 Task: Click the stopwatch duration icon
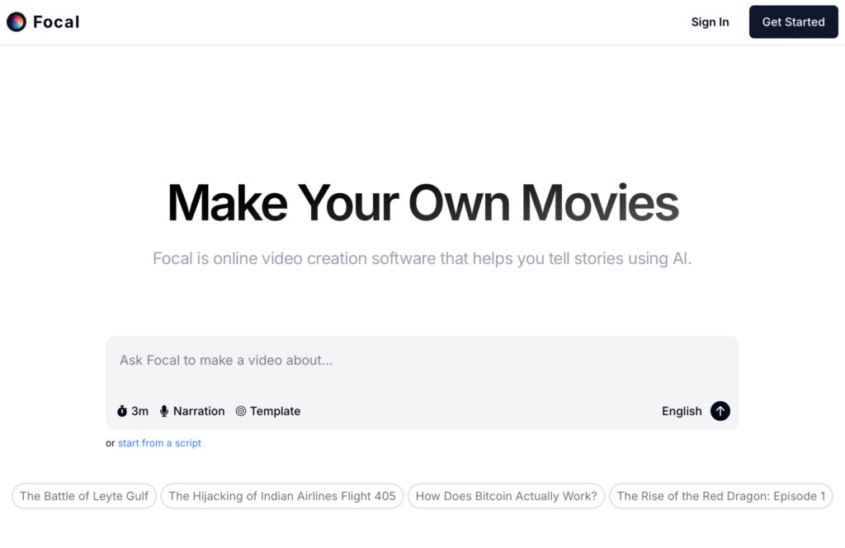pyautogui.click(x=122, y=411)
